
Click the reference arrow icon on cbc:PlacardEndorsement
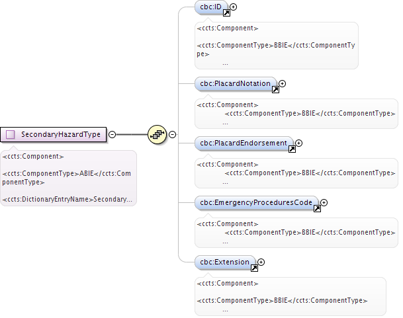click(292, 149)
